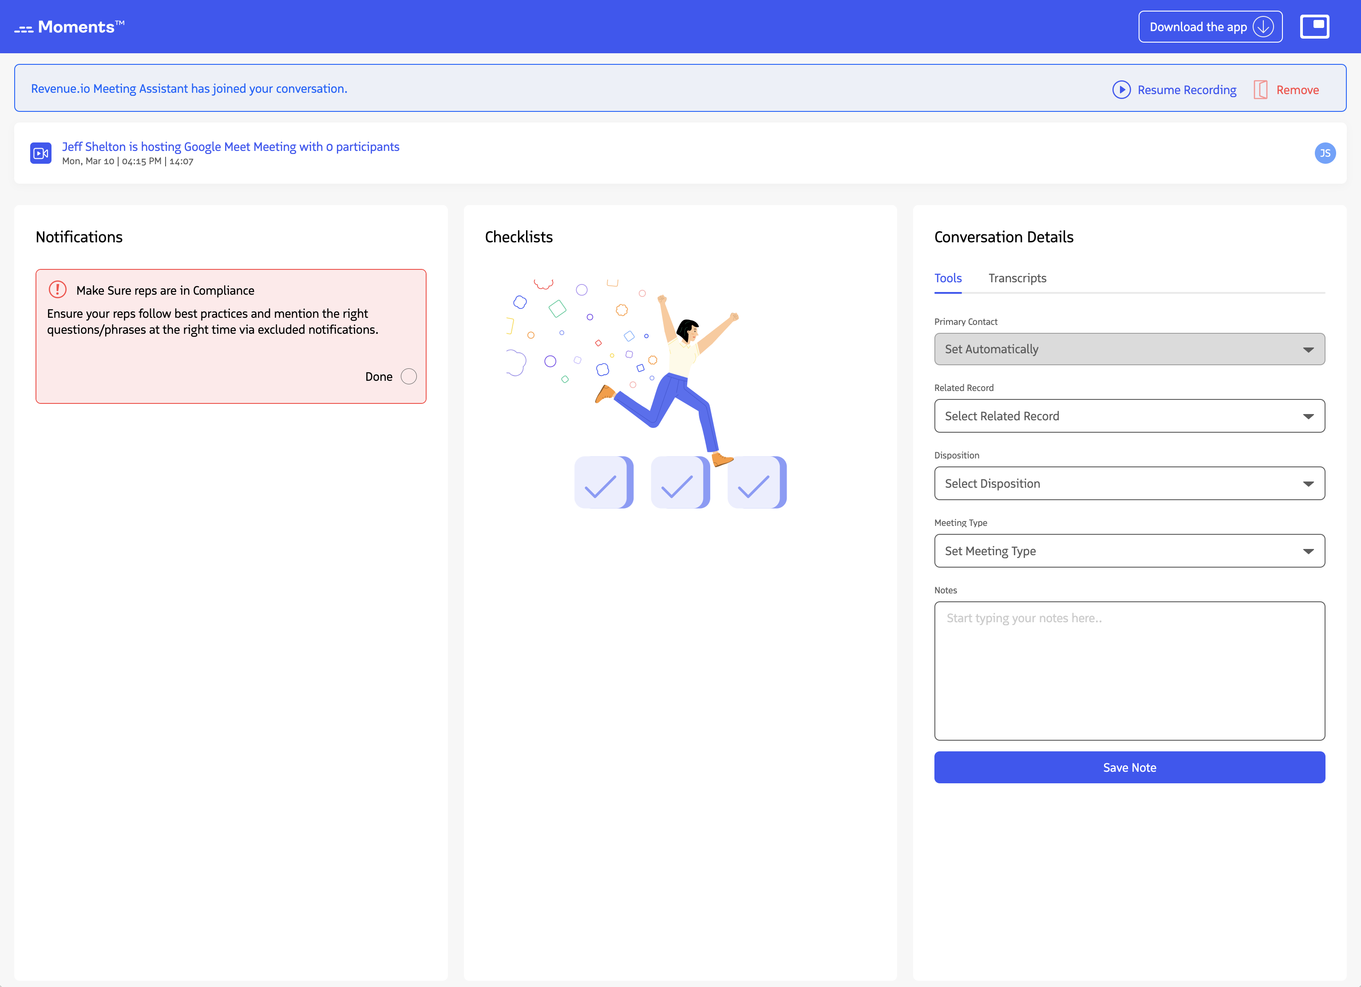1361x987 pixels.
Task: Expand the Set Meeting Type dropdown
Action: tap(1129, 551)
